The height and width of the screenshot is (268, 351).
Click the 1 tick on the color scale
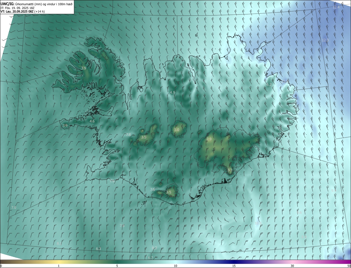(59, 266)
